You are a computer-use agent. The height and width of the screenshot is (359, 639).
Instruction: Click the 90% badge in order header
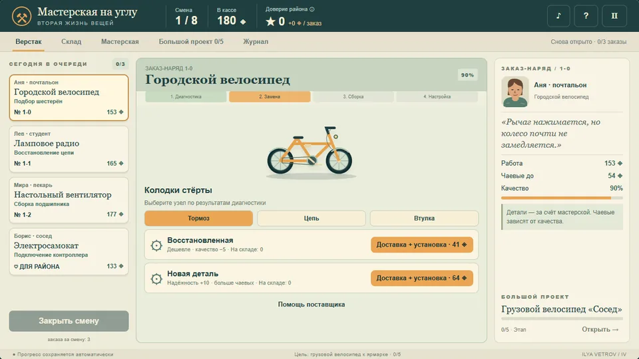[x=467, y=75]
